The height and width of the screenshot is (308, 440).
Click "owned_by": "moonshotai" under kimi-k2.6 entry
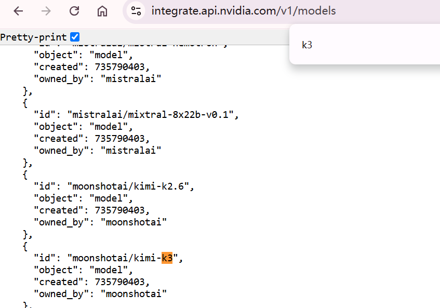click(x=100, y=222)
